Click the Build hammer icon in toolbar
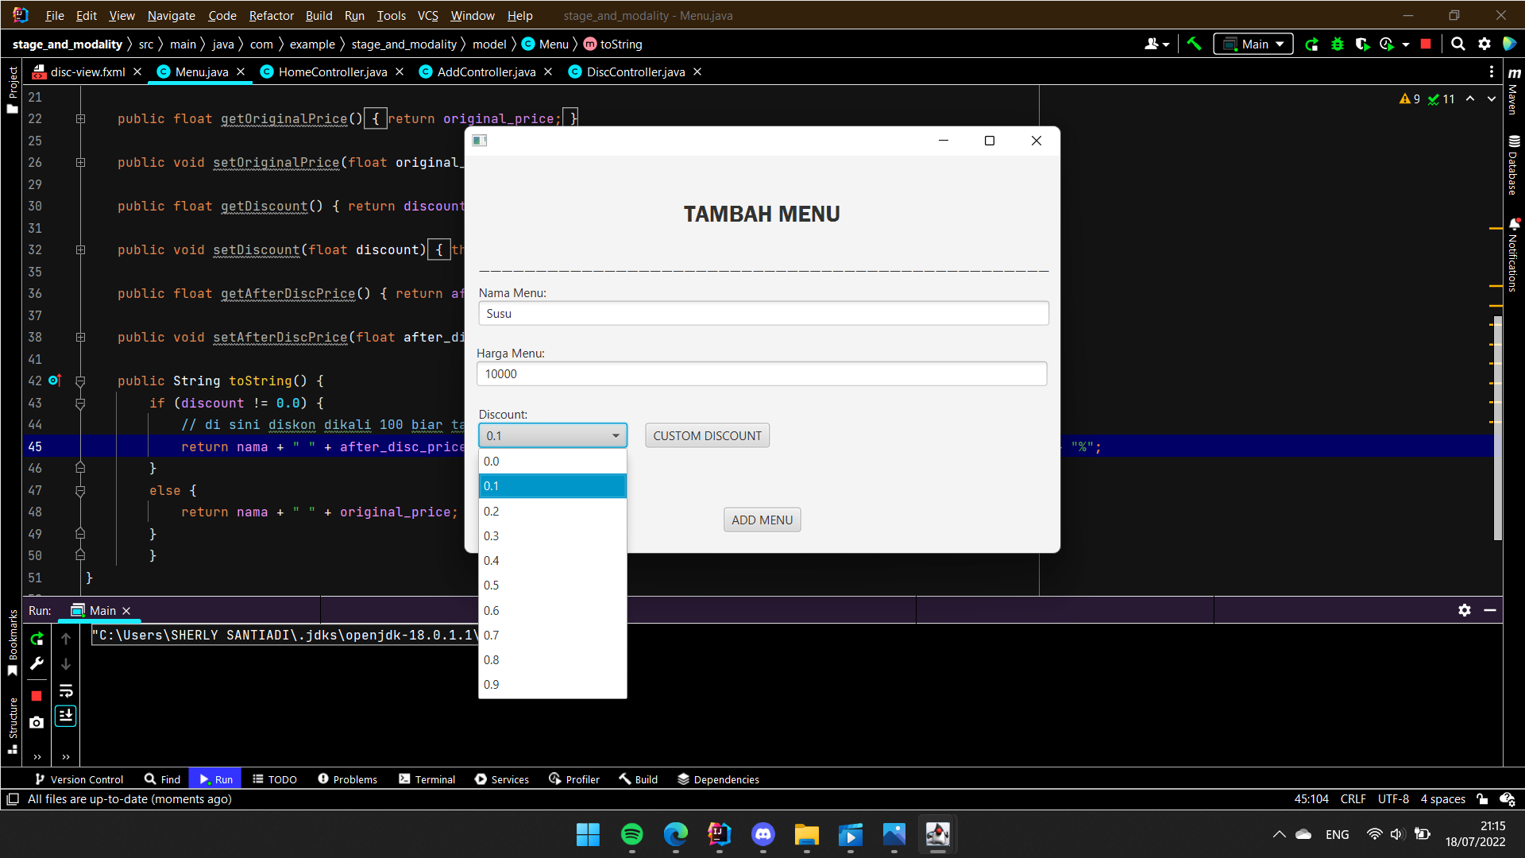This screenshot has height=858, width=1525. (x=1195, y=44)
